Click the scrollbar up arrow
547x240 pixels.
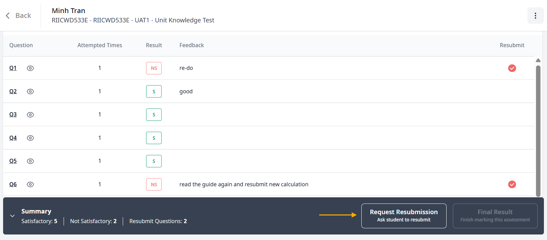(538, 60)
